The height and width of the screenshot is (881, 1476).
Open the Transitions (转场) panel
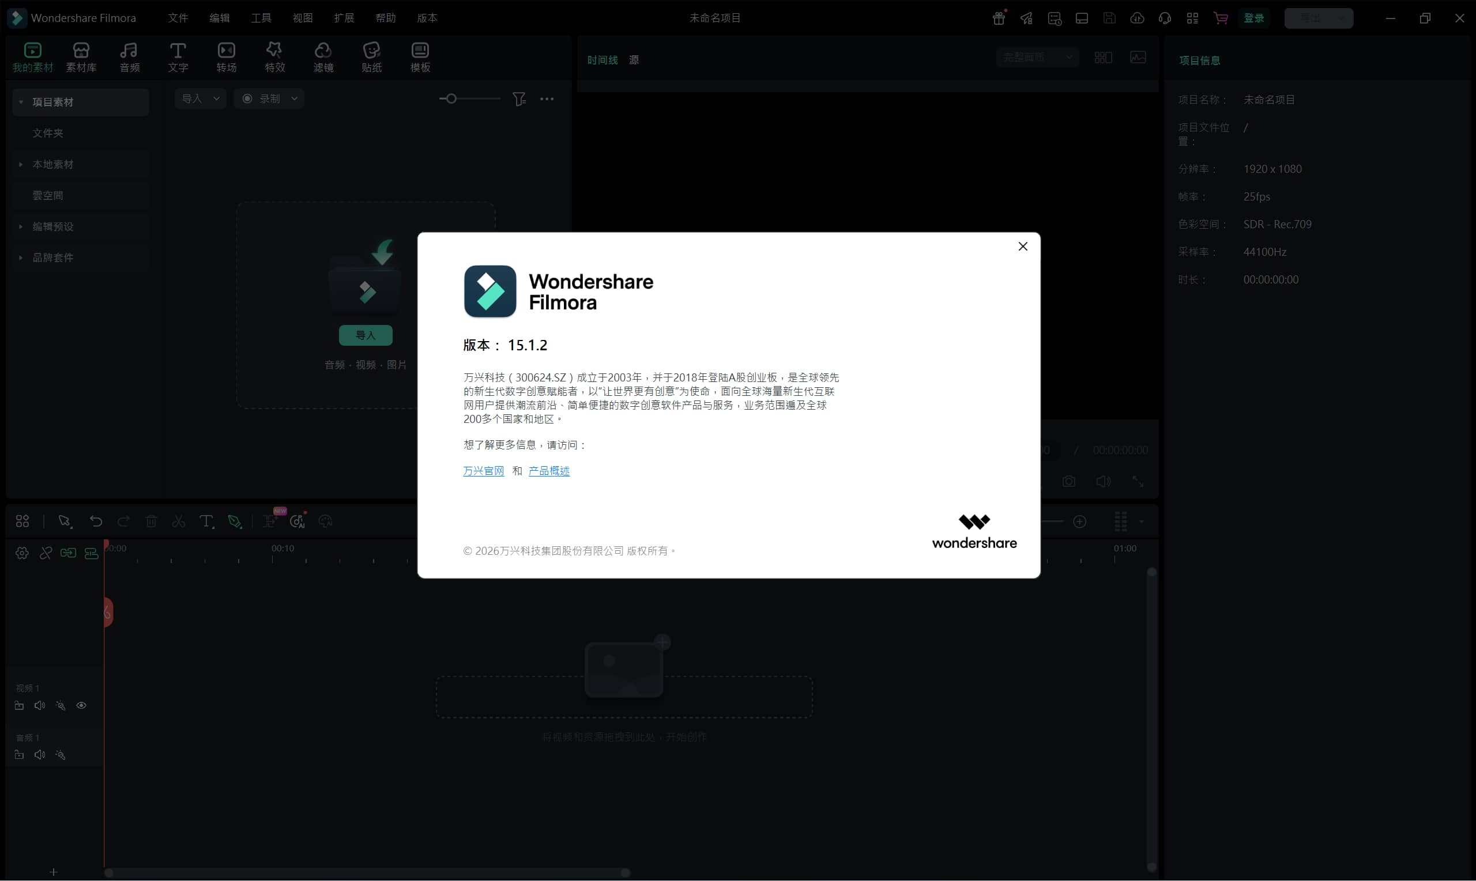(226, 57)
